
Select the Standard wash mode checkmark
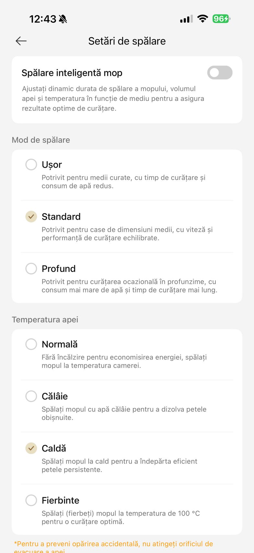[x=31, y=216]
